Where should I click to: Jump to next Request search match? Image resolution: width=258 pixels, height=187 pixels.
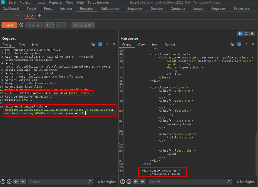[23, 182]
